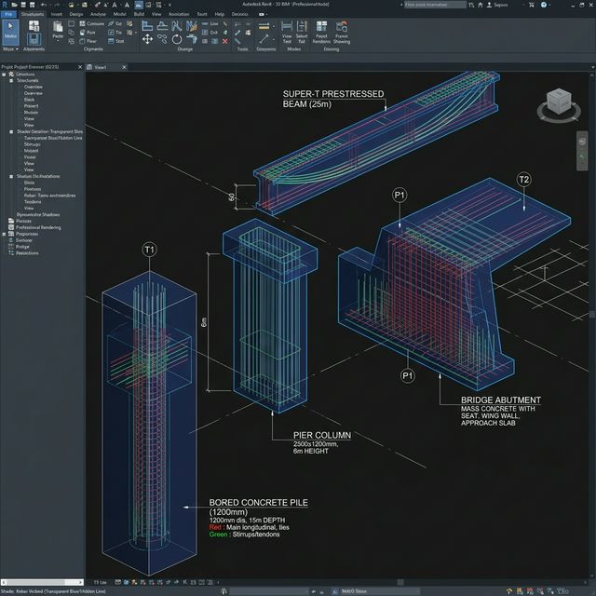Click the Stot ribbon tool
This screenshot has width=596, height=596.
115,41
